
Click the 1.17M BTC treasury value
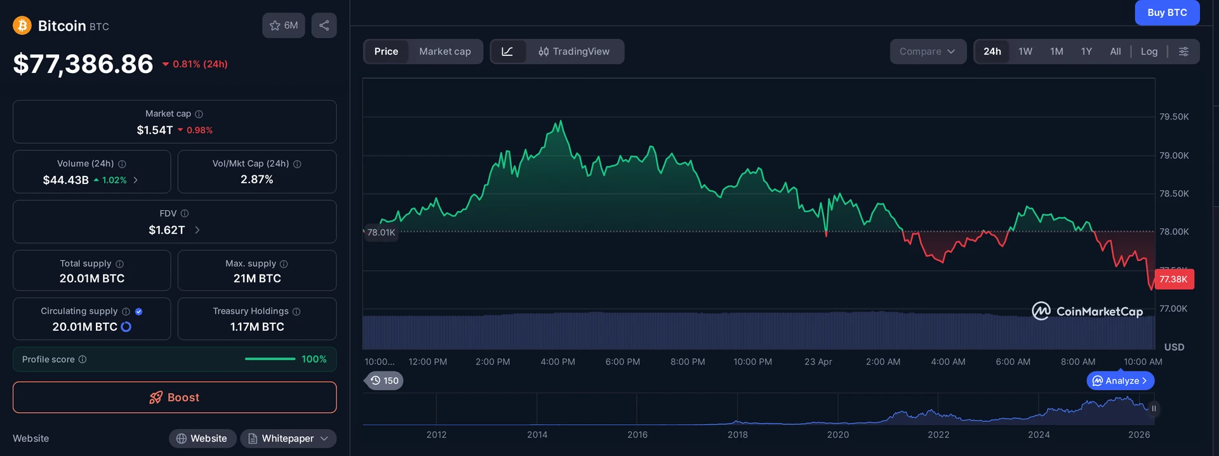point(257,326)
